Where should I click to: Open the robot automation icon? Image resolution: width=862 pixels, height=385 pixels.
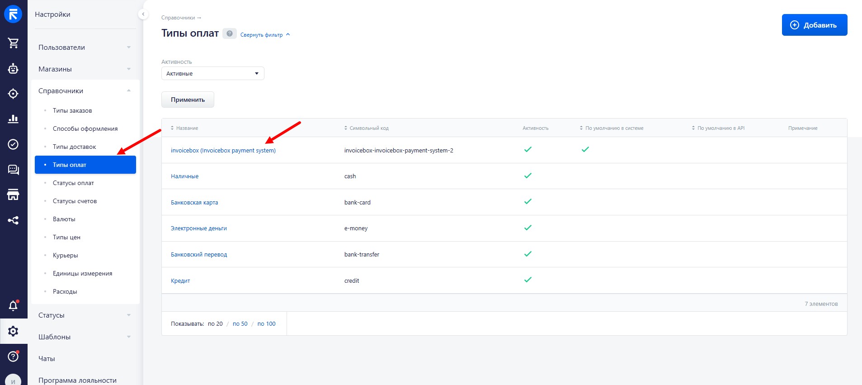click(13, 68)
